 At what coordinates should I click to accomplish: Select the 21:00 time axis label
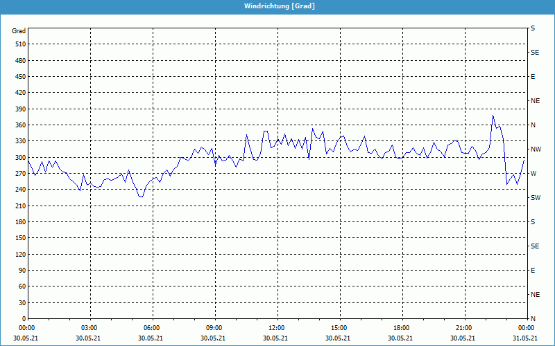[464, 328]
